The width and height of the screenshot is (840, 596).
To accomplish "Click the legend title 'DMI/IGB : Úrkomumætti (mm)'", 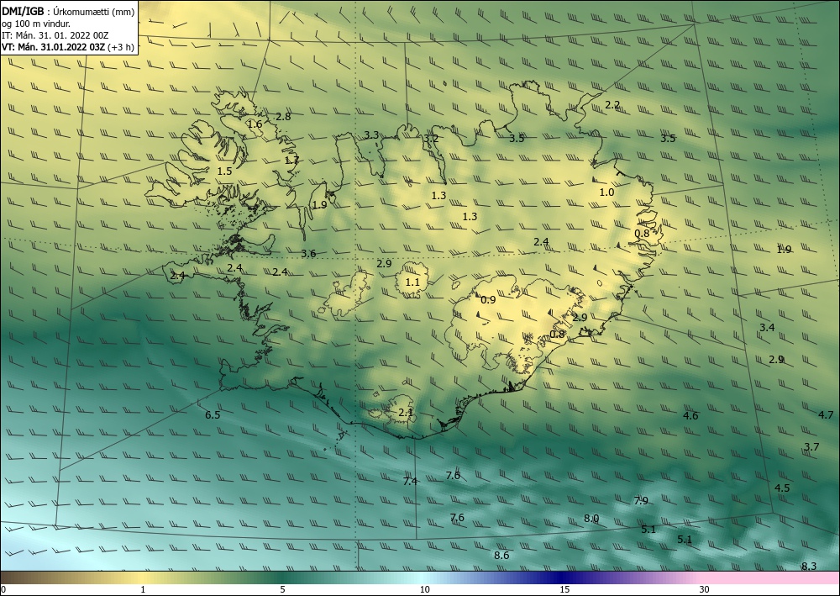I will [68, 12].
